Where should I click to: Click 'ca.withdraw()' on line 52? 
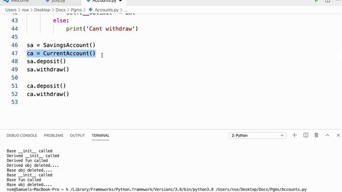[48, 94]
